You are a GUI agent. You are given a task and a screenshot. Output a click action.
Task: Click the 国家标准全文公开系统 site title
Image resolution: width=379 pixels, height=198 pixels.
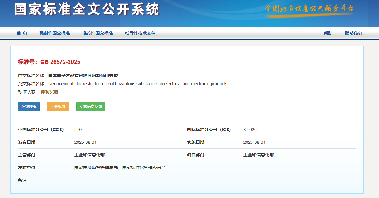[x=87, y=10]
